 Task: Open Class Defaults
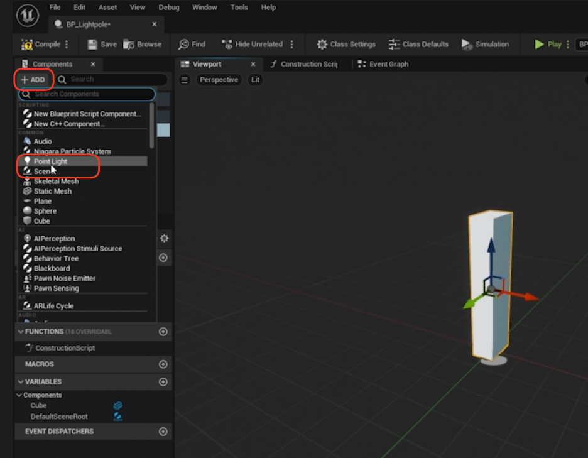click(418, 44)
